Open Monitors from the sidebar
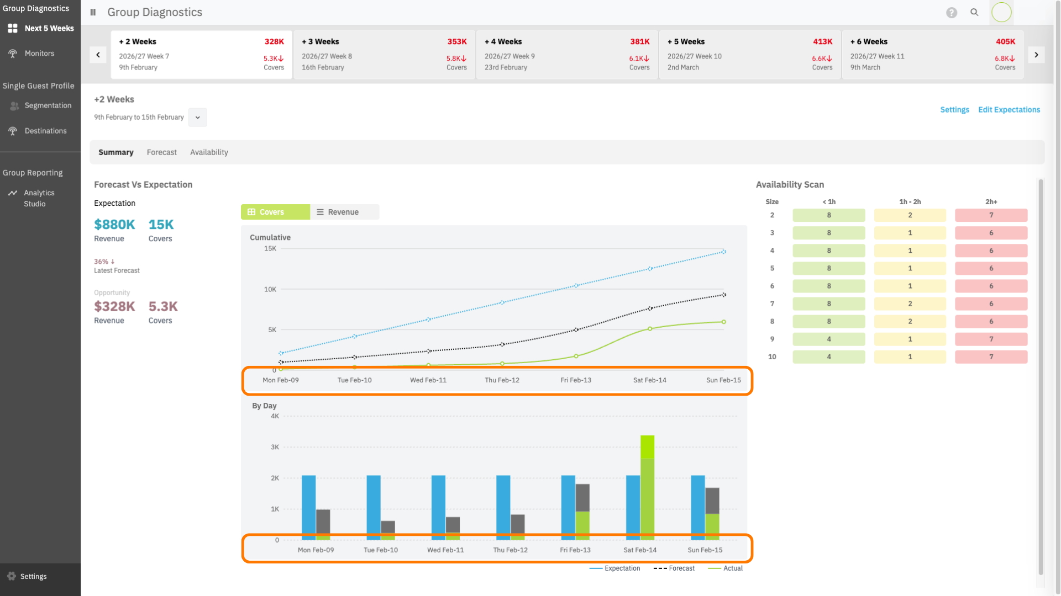The width and height of the screenshot is (1061, 596). point(39,54)
